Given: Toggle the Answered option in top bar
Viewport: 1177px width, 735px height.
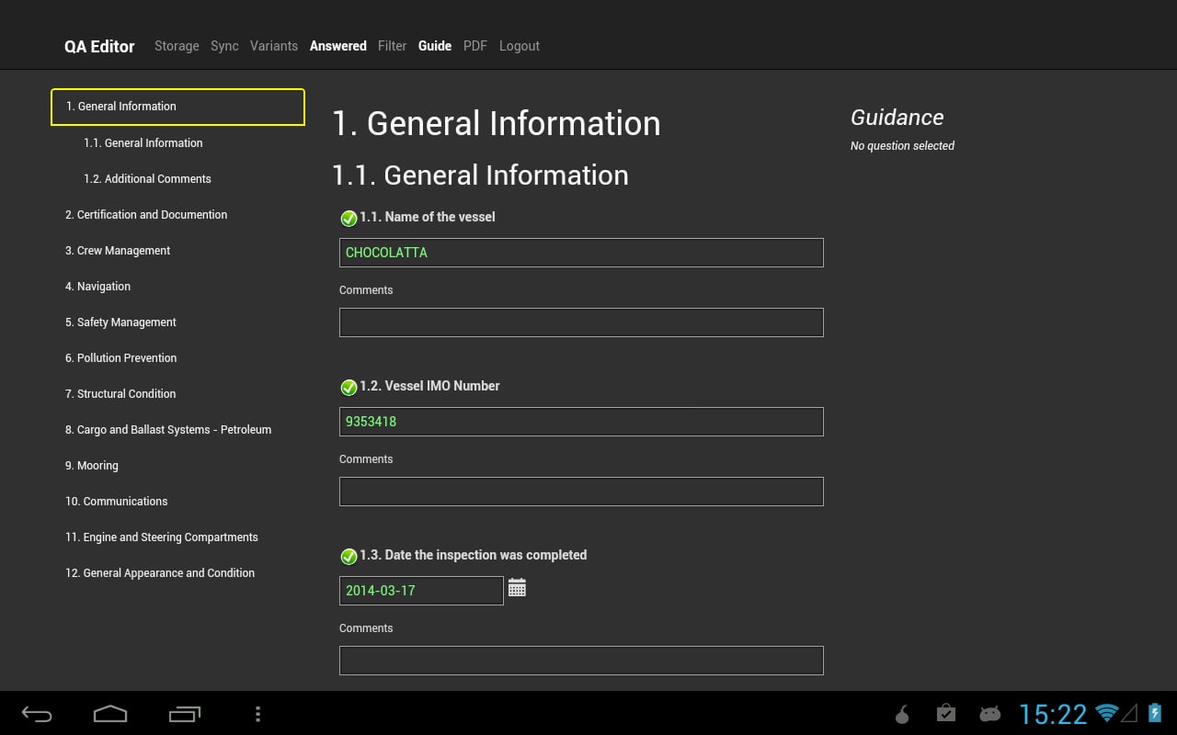Looking at the screenshot, I should tap(338, 46).
